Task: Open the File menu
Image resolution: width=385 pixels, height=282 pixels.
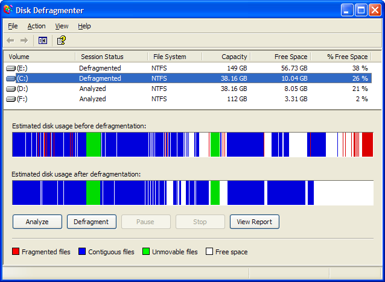Action: pos(13,26)
